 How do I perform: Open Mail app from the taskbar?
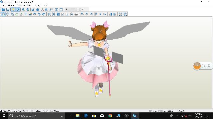coord(102,116)
